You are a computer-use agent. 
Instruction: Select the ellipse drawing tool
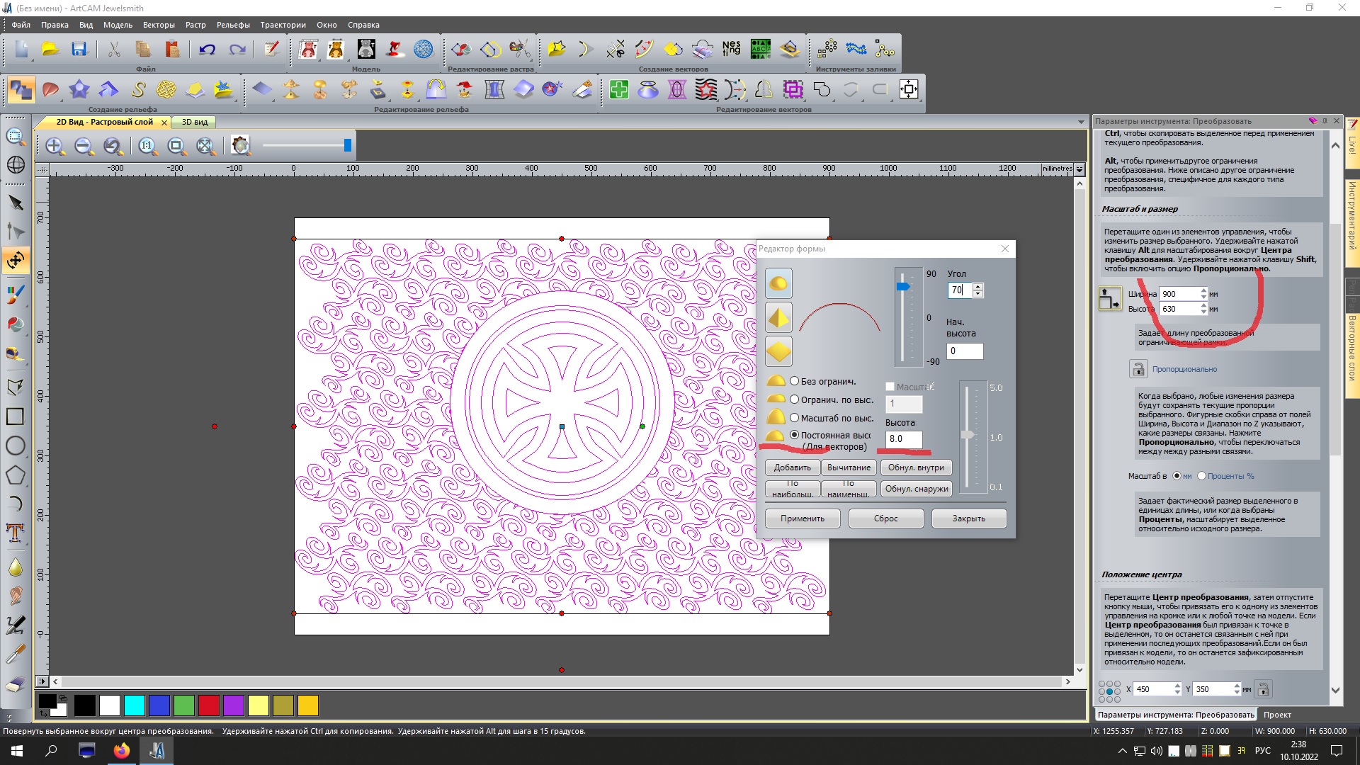(x=15, y=446)
